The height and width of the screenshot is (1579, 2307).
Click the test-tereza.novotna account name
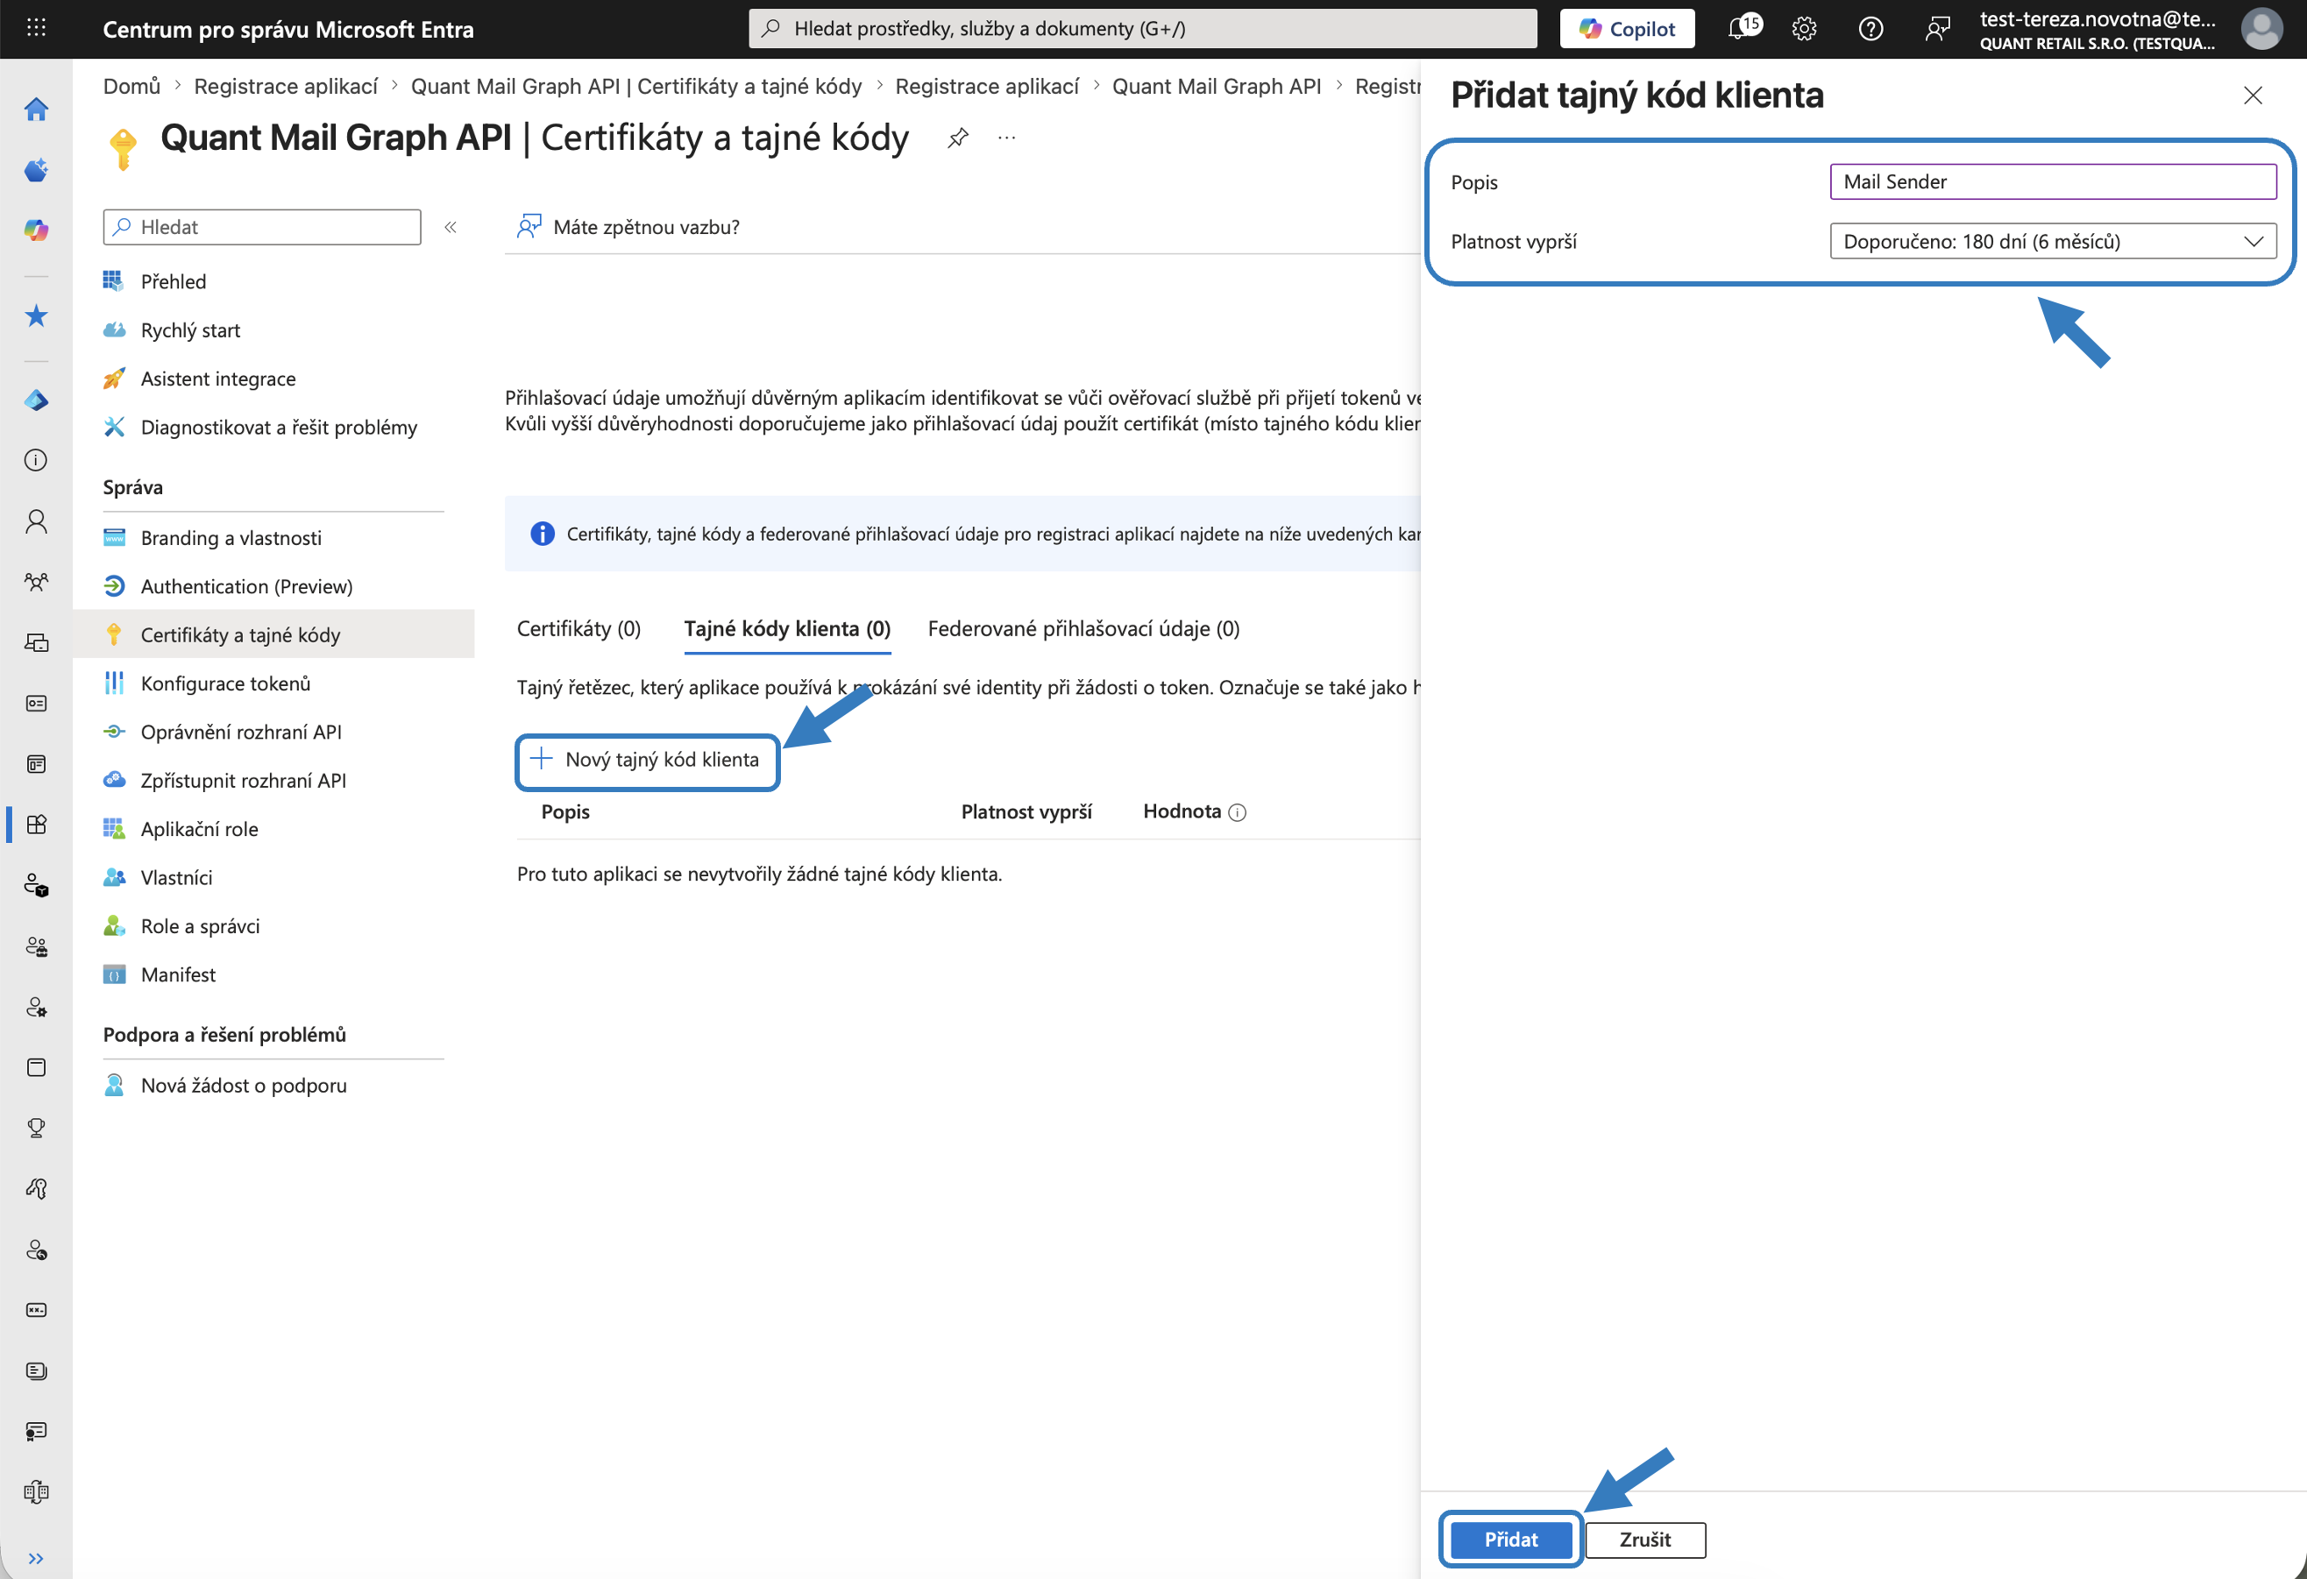2098,19
